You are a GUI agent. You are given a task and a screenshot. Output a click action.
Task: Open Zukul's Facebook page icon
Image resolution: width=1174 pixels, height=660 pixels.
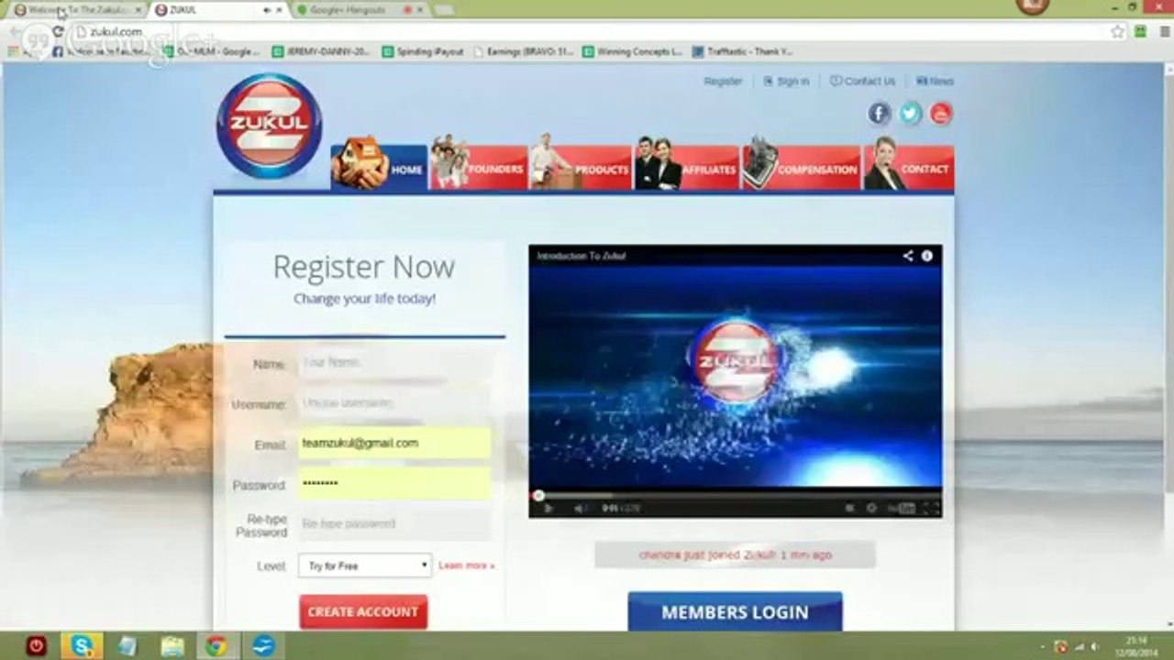[879, 114]
